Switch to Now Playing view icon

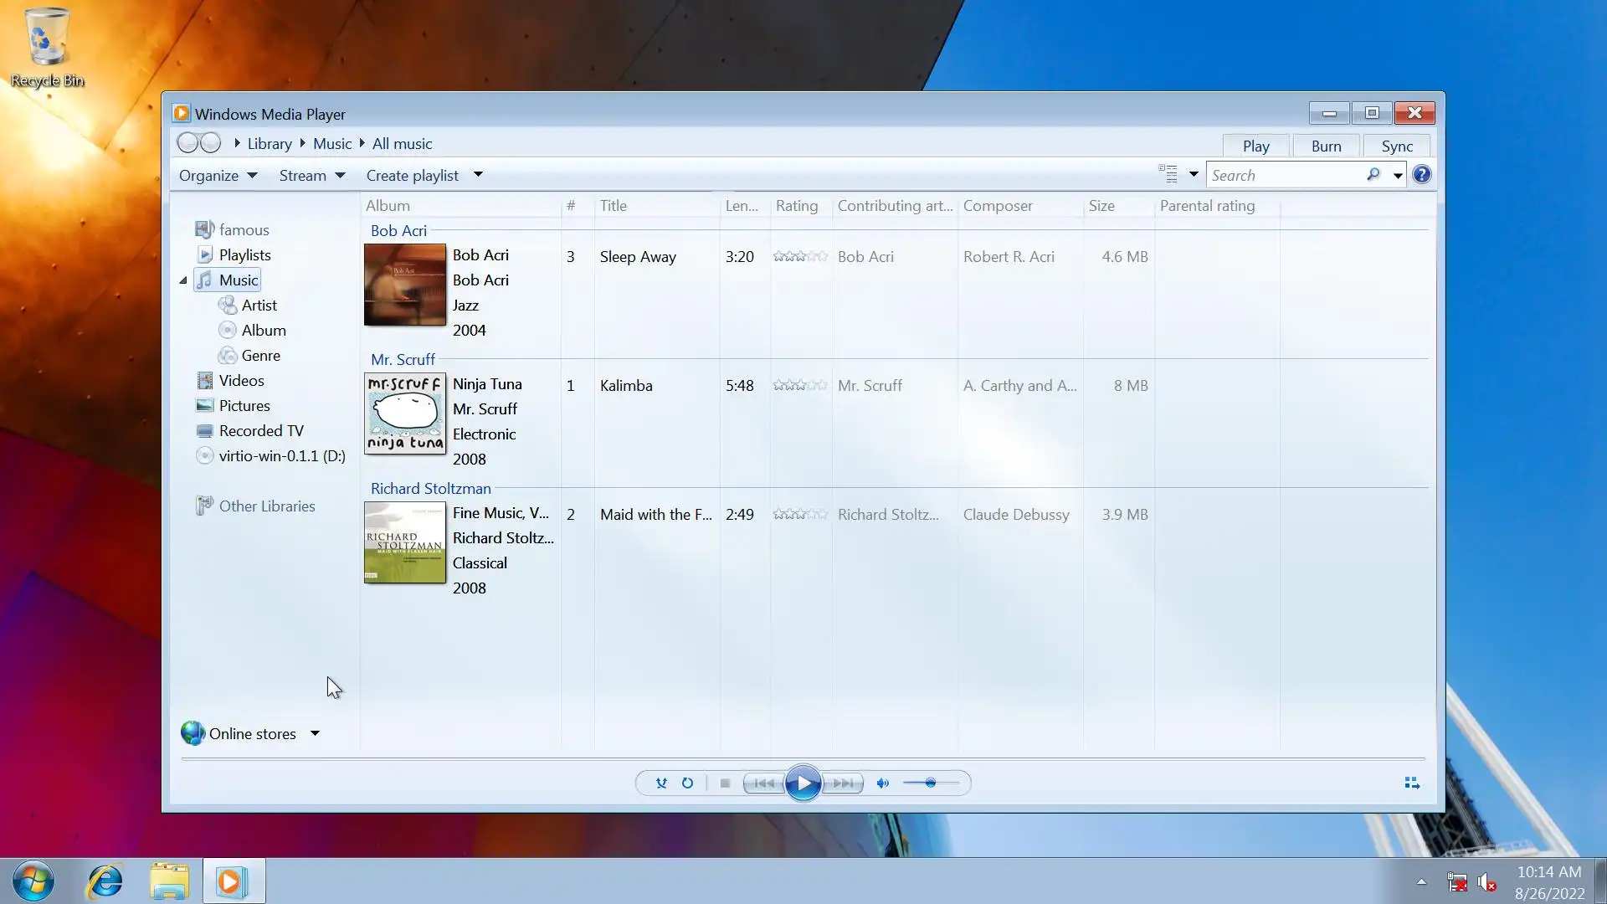pos(1412,783)
